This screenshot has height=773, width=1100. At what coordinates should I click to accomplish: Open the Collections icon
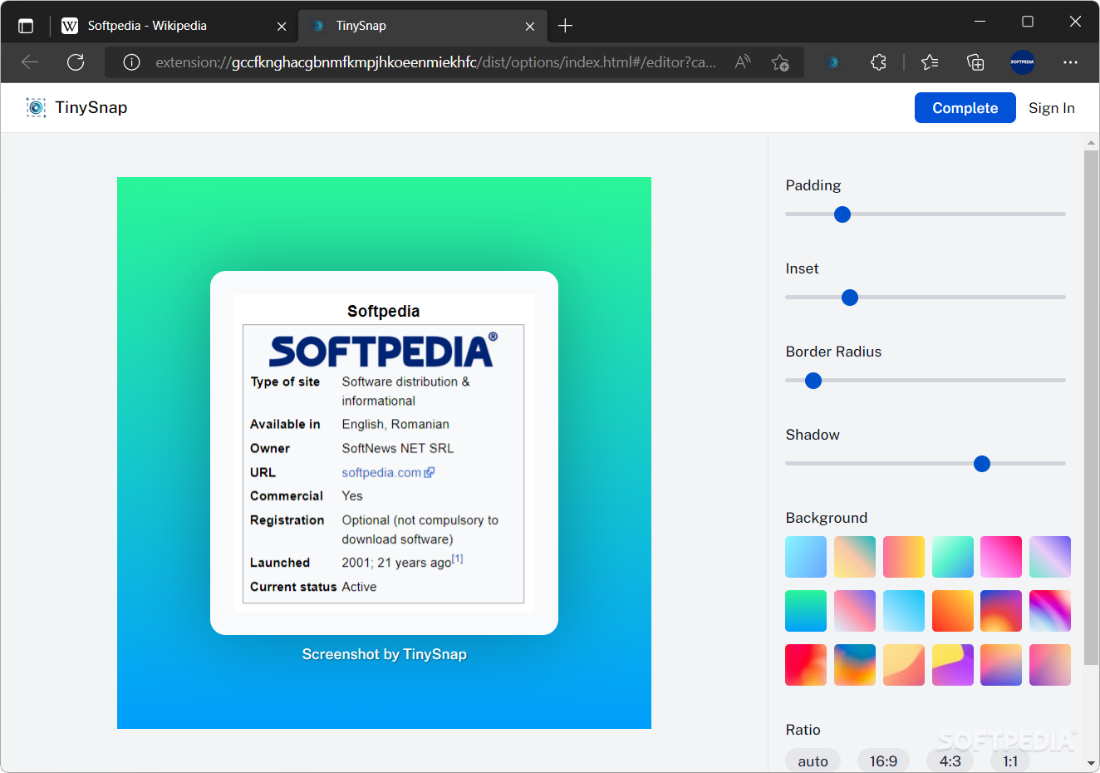click(975, 62)
